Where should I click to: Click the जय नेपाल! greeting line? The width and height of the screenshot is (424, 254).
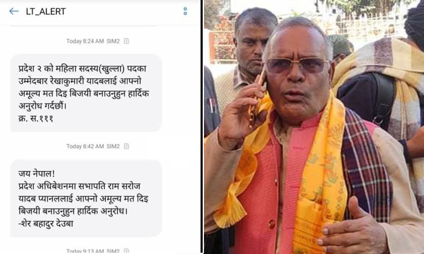pos(36,174)
